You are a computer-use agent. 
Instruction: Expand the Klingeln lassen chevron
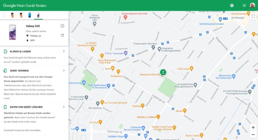coord(64,51)
